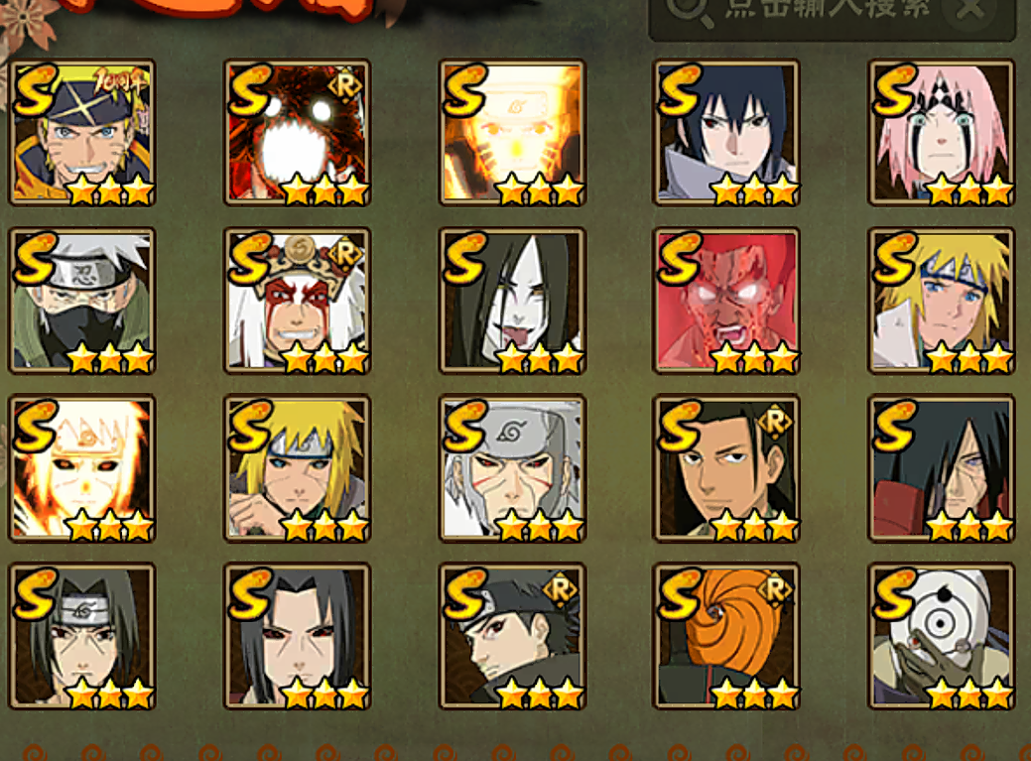
Task: Choose dark-haired Sasuke in the top row
Action: (726, 133)
